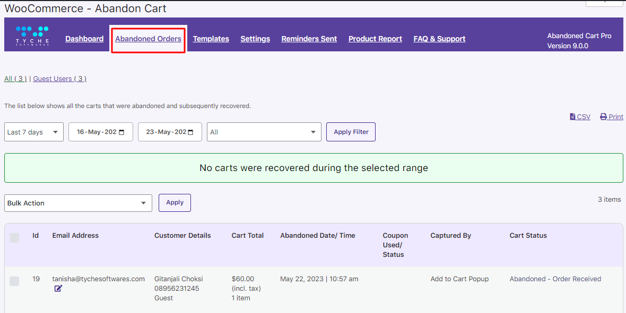Open end date calendar picker icon

[191, 132]
